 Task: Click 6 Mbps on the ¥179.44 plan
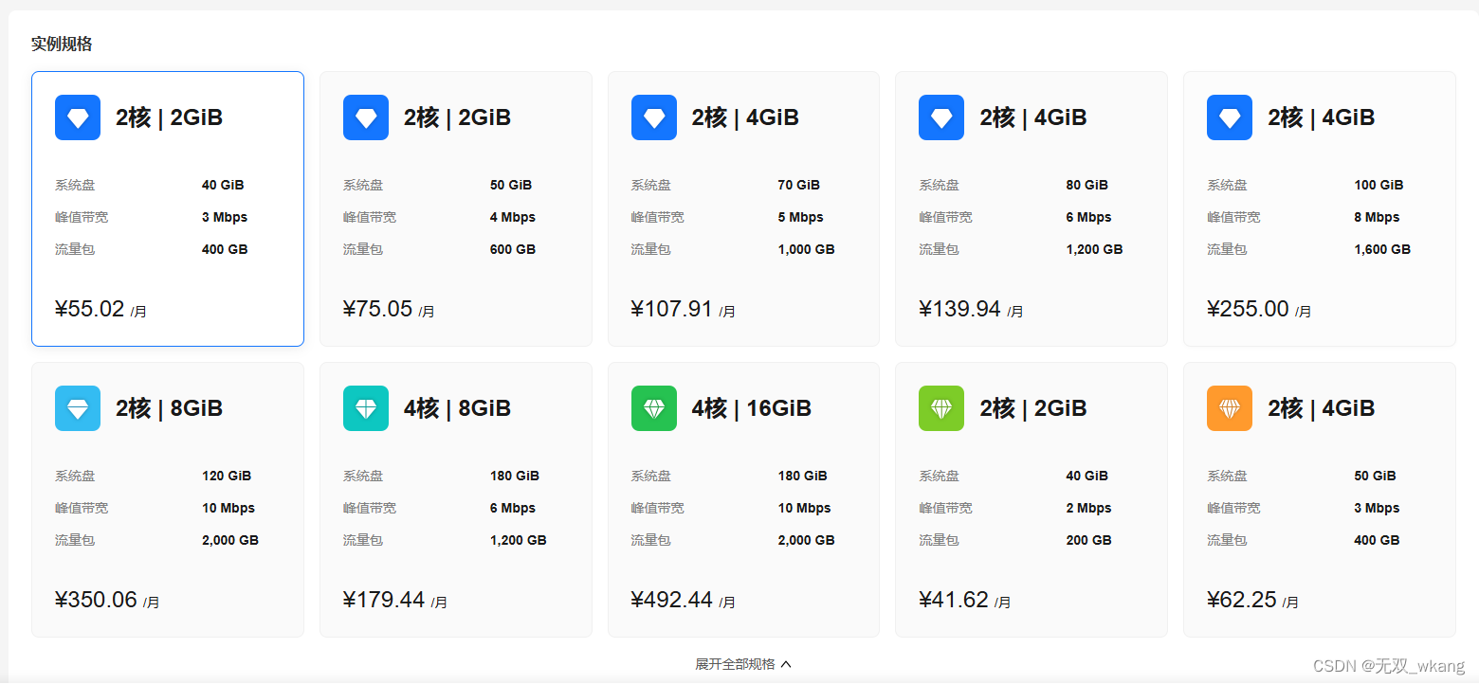[513, 508]
